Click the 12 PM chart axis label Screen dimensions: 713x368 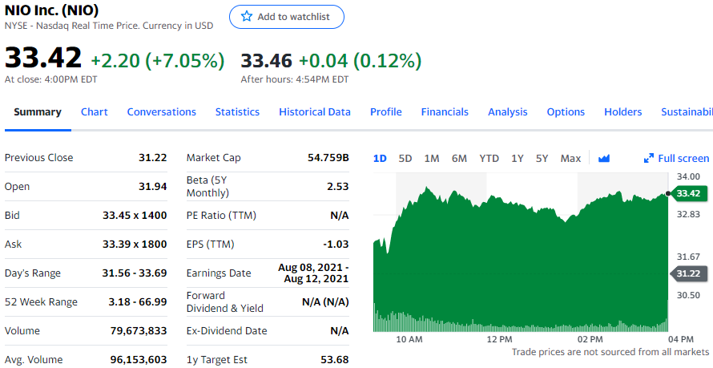tap(499, 339)
